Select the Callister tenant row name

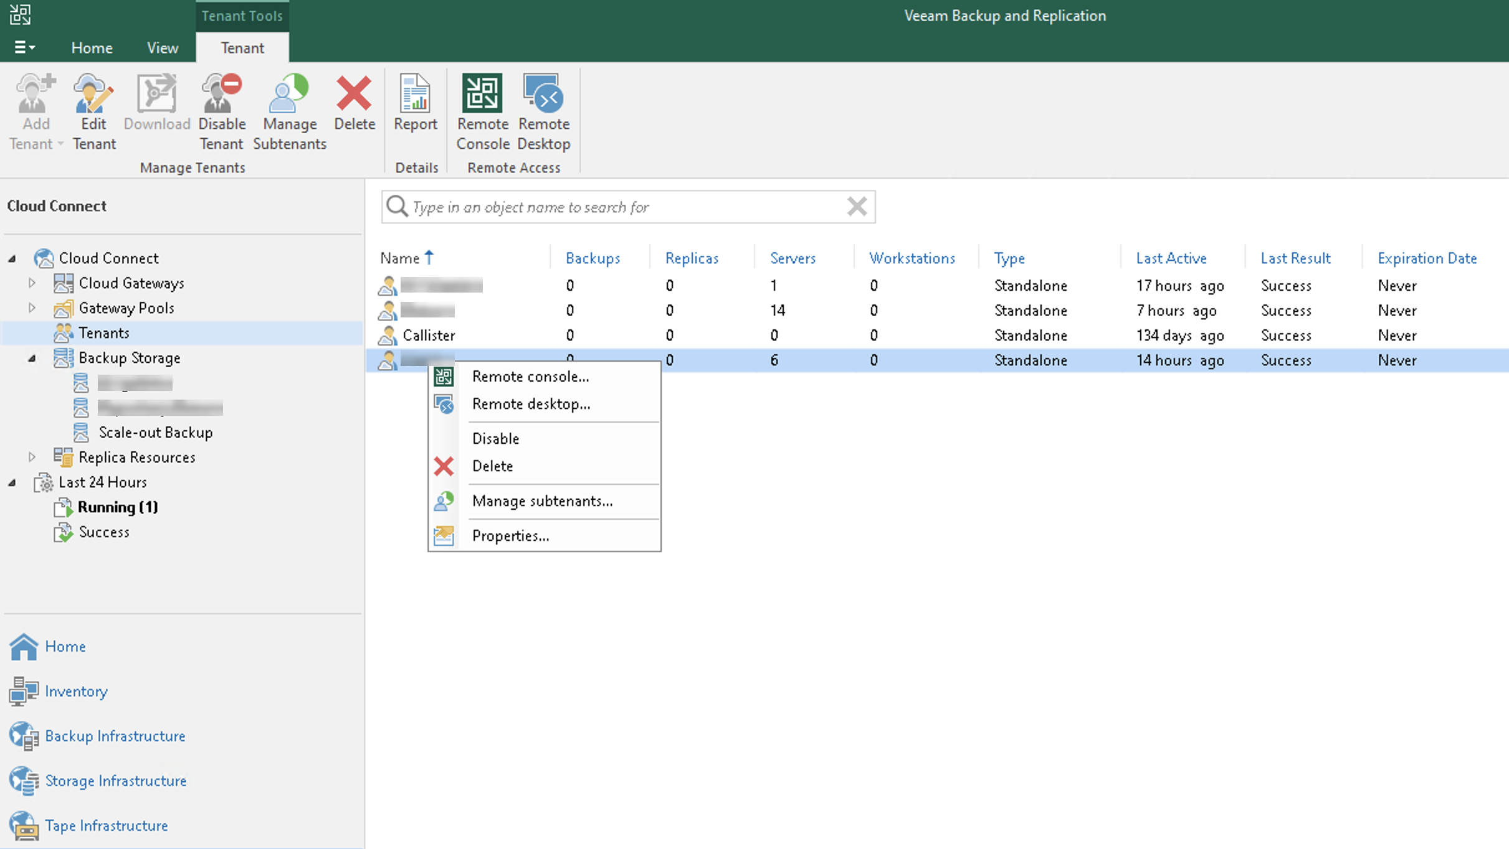coord(429,335)
